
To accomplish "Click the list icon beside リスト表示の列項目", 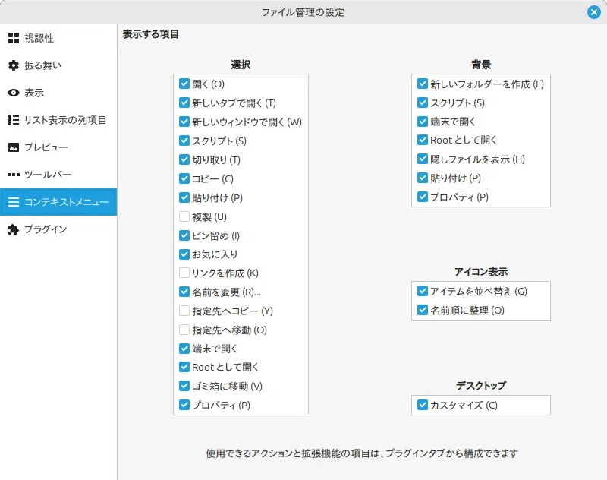I will (x=14, y=120).
